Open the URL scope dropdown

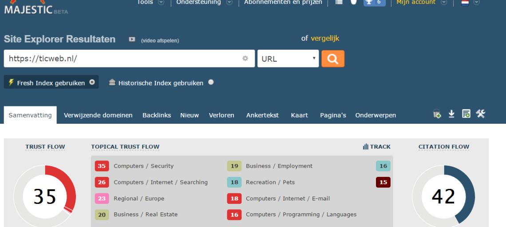[288, 59]
